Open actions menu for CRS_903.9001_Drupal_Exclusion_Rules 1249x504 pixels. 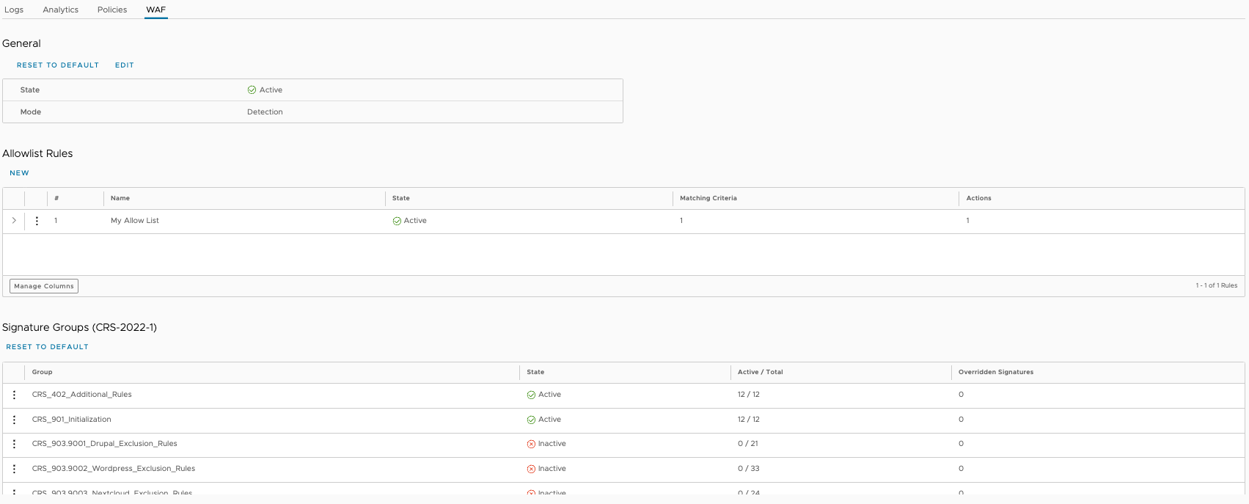click(14, 444)
